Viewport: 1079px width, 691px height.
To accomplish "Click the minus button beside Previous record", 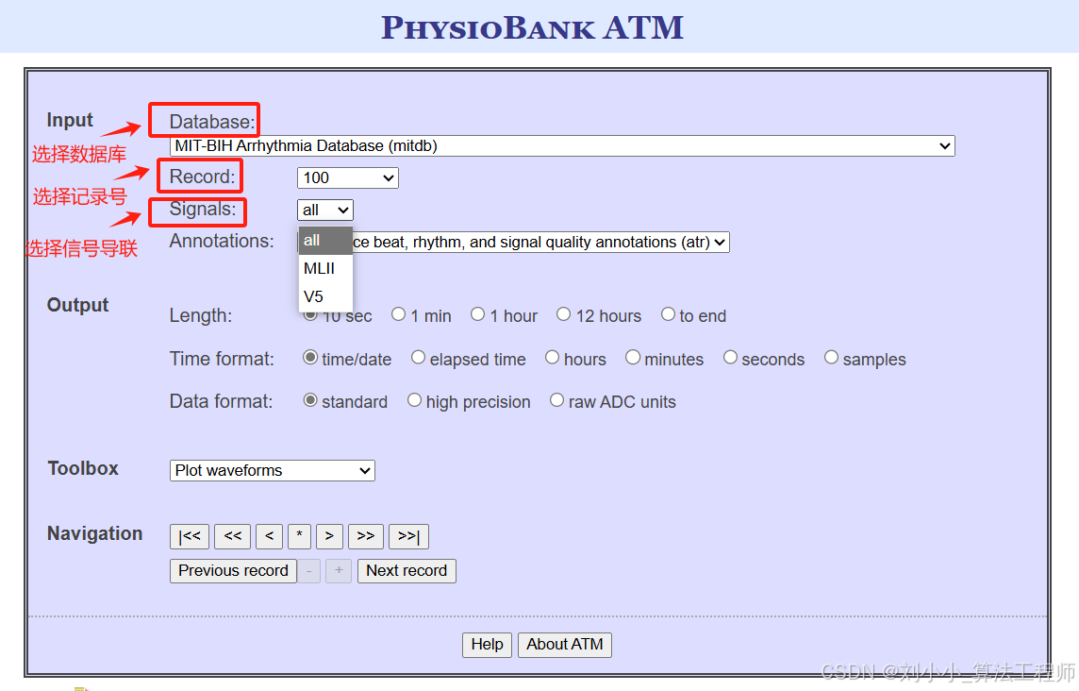I will coord(309,571).
